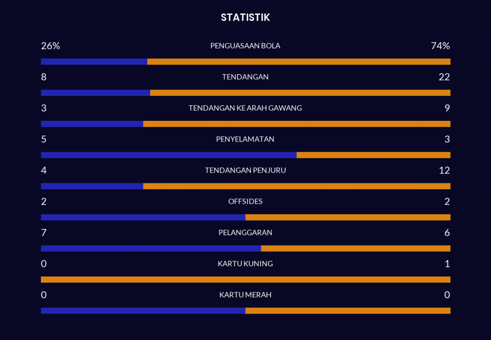Click the 12 value for Tendangan Penjuru
This screenshot has width=491, height=340.
[444, 170]
